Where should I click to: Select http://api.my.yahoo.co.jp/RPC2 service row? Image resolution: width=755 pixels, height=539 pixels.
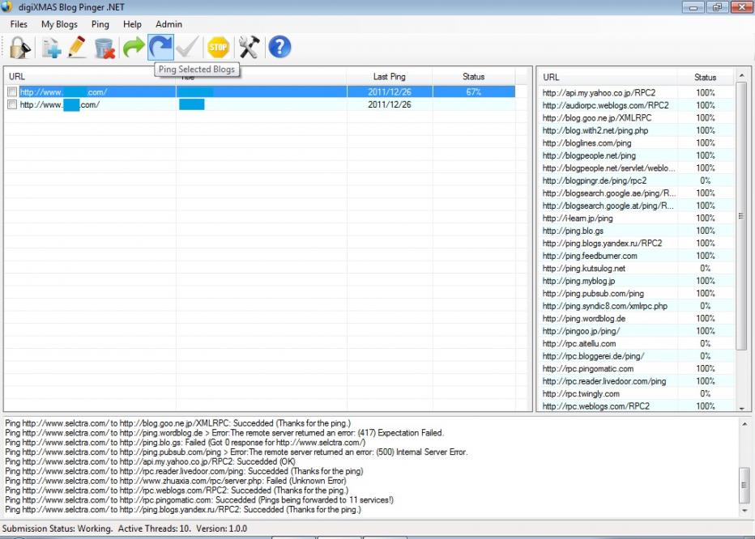click(636, 92)
